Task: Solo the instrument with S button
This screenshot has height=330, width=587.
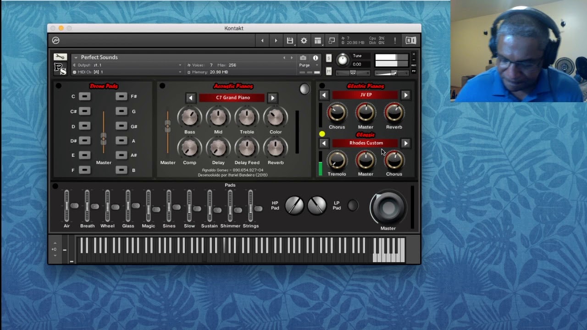Action: (x=329, y=58)
